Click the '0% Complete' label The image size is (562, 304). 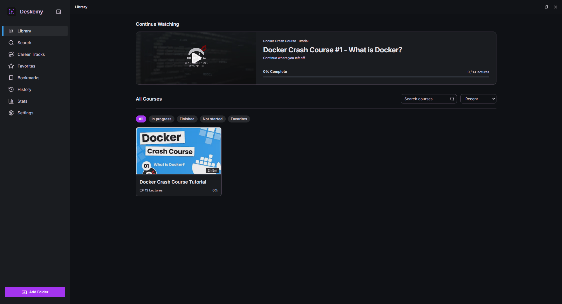tap(275, 72)
